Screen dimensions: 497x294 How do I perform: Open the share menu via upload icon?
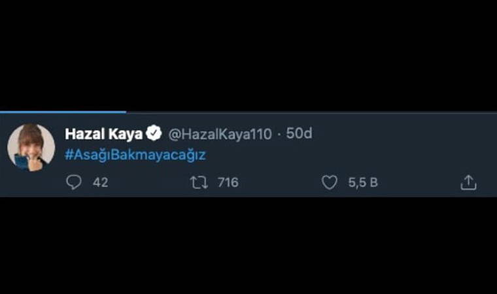click(x=468, y=183)
